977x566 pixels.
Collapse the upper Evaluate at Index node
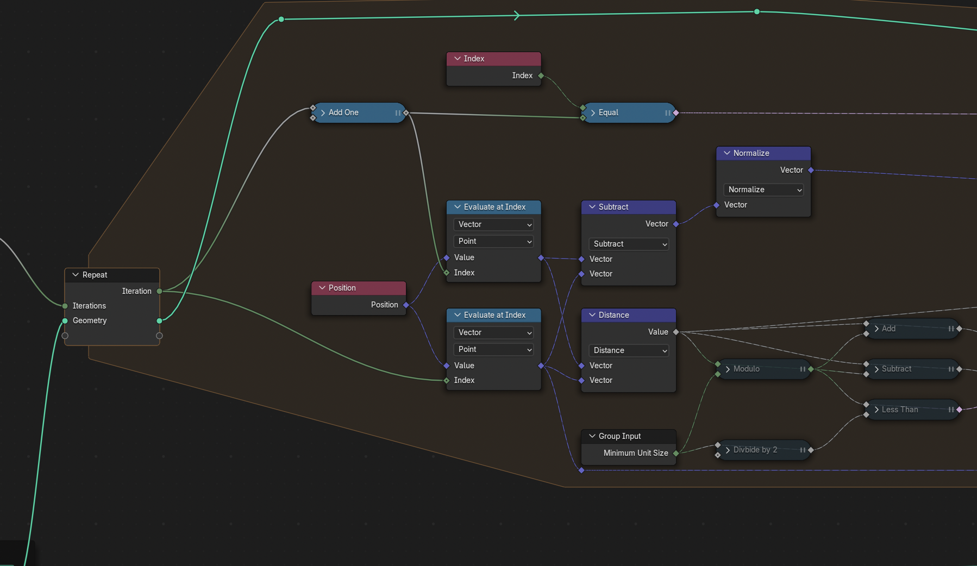point(458,207)
